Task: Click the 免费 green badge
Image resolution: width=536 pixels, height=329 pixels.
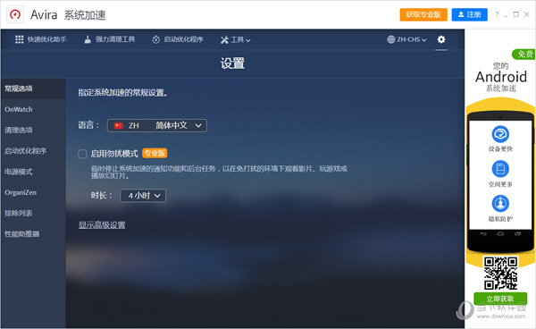Action: [524, 54]
